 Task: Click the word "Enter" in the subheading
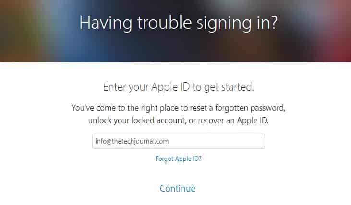(115, 87)
